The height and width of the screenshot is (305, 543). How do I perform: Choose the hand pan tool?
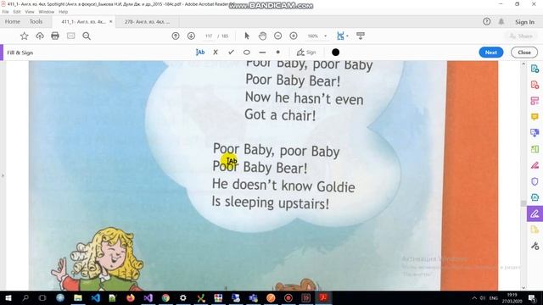[x=262, y=36]
